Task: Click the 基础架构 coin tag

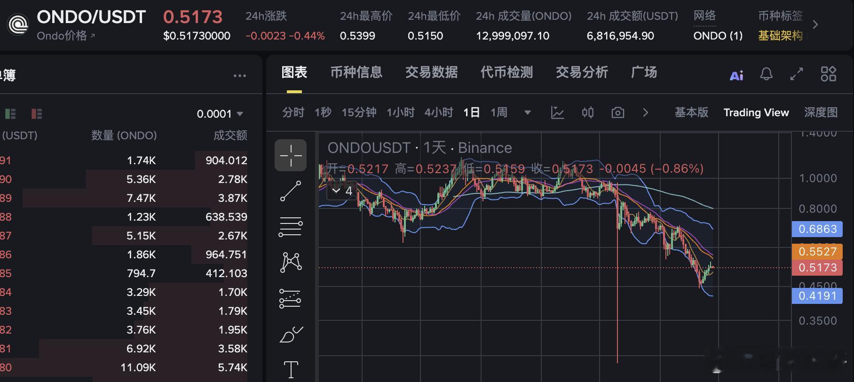Action: click(x=780, y=36)
